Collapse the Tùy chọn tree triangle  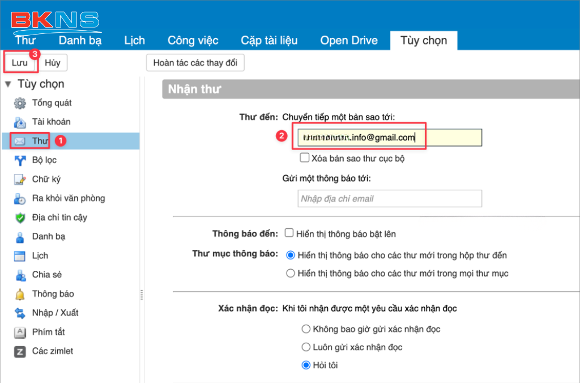[8, 84]
